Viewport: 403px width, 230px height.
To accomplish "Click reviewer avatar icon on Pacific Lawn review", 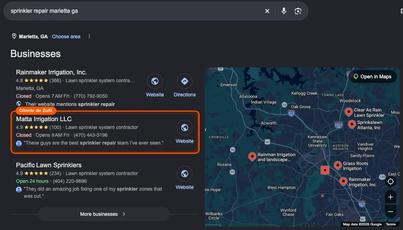I will point(19,190).
